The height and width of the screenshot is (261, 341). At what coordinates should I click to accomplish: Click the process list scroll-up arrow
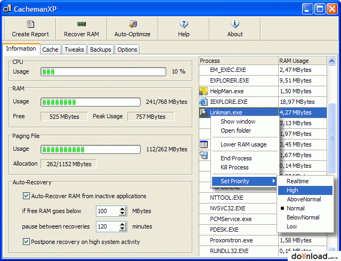[x=331, y=61]
